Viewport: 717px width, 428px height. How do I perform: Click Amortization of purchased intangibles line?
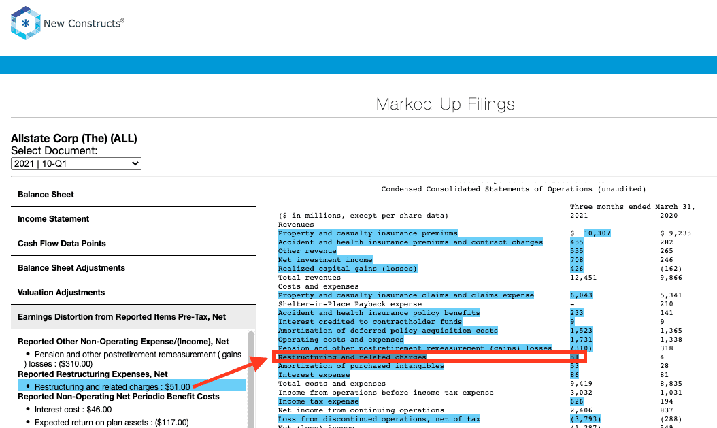361,366
